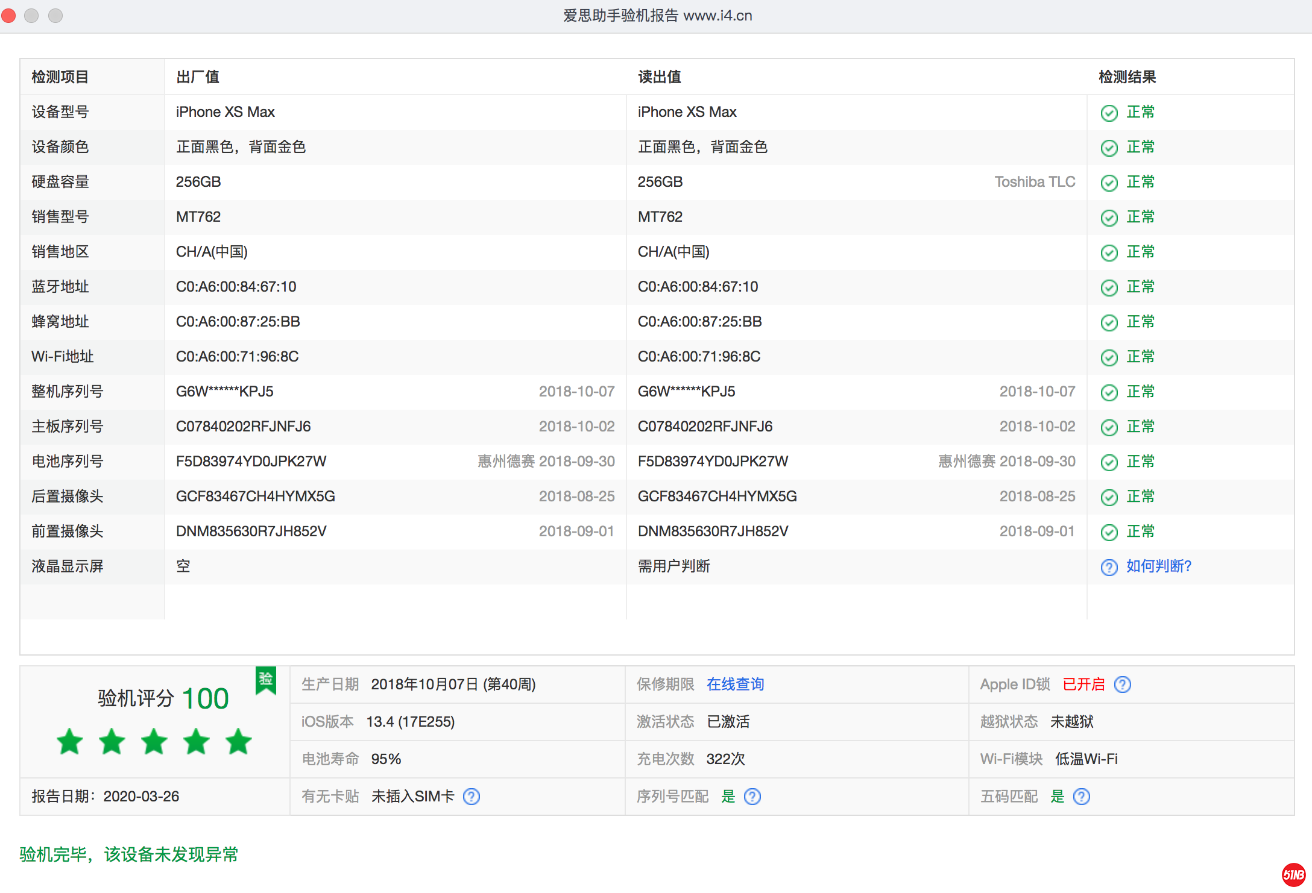Click the checkmark icon next to 蓝牙地址

(1109, 287)
